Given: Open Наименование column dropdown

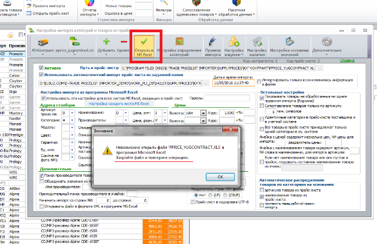Looking at the screenshot, I should (126, 113).
